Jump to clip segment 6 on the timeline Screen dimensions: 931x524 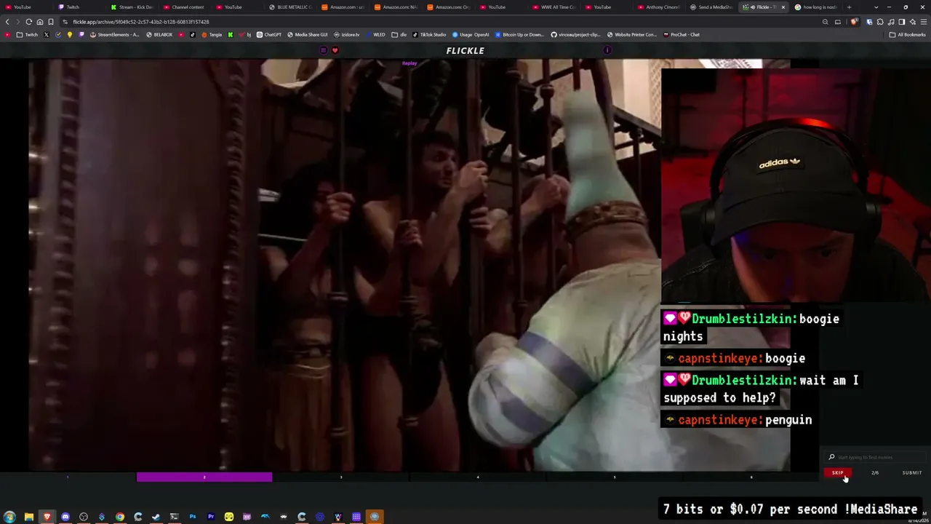click(751, 477)
